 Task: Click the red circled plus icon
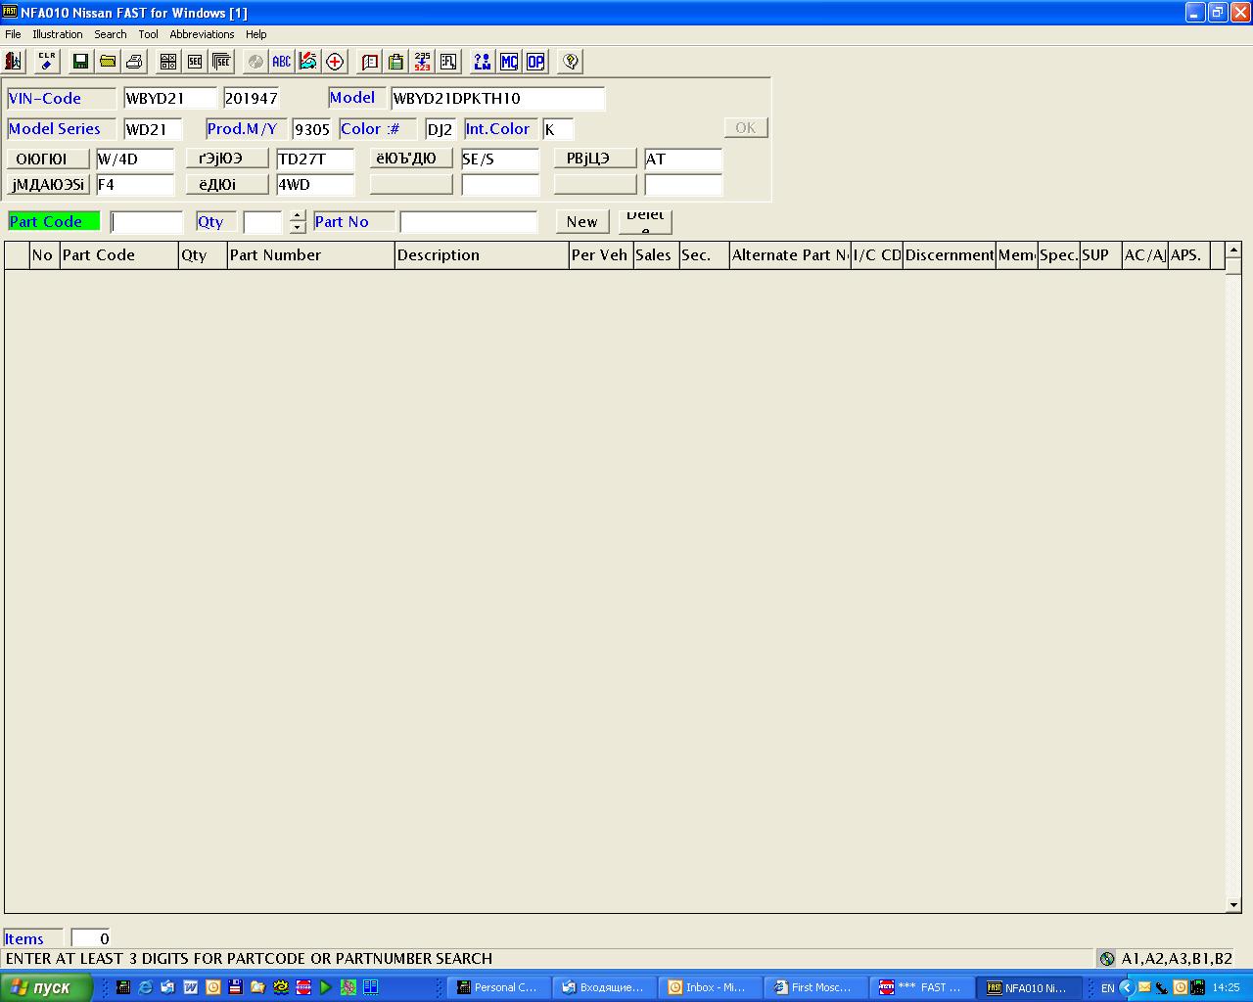click(x=335, y=62)
